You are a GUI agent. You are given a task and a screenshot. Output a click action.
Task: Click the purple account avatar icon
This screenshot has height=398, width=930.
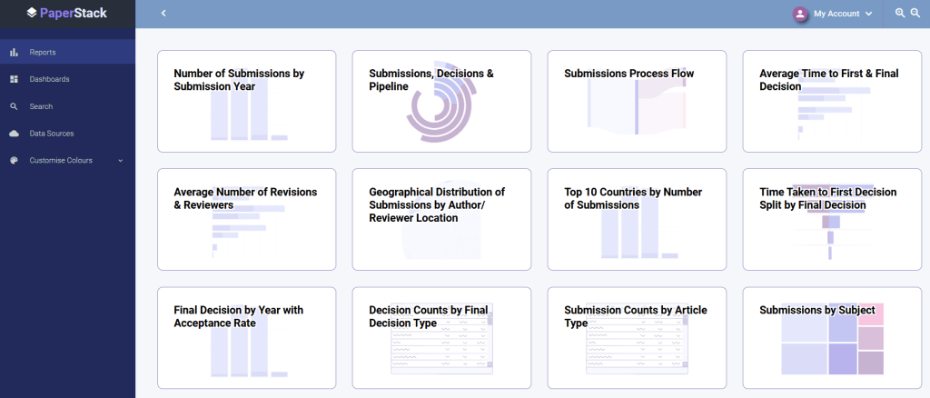800,14
